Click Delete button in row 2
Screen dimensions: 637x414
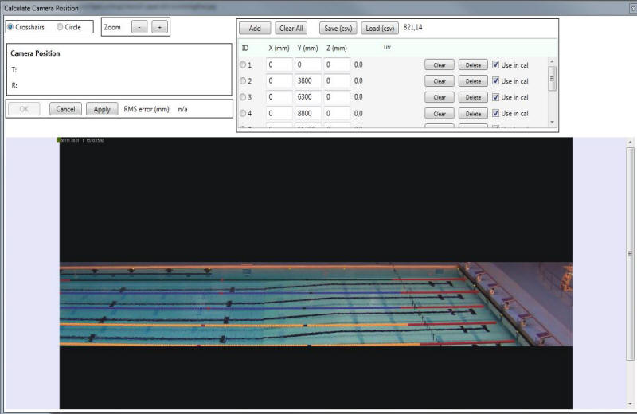click(x=473, y=81)
